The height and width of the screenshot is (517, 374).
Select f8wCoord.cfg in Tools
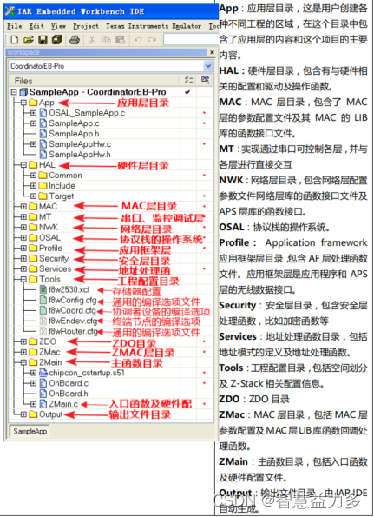point(72,310)
